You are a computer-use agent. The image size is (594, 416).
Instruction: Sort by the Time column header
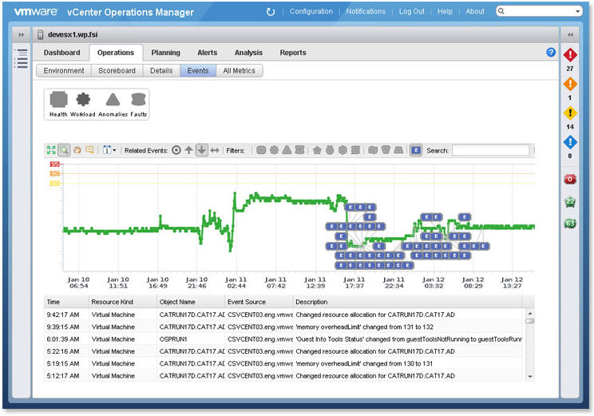tap(66, 302)
